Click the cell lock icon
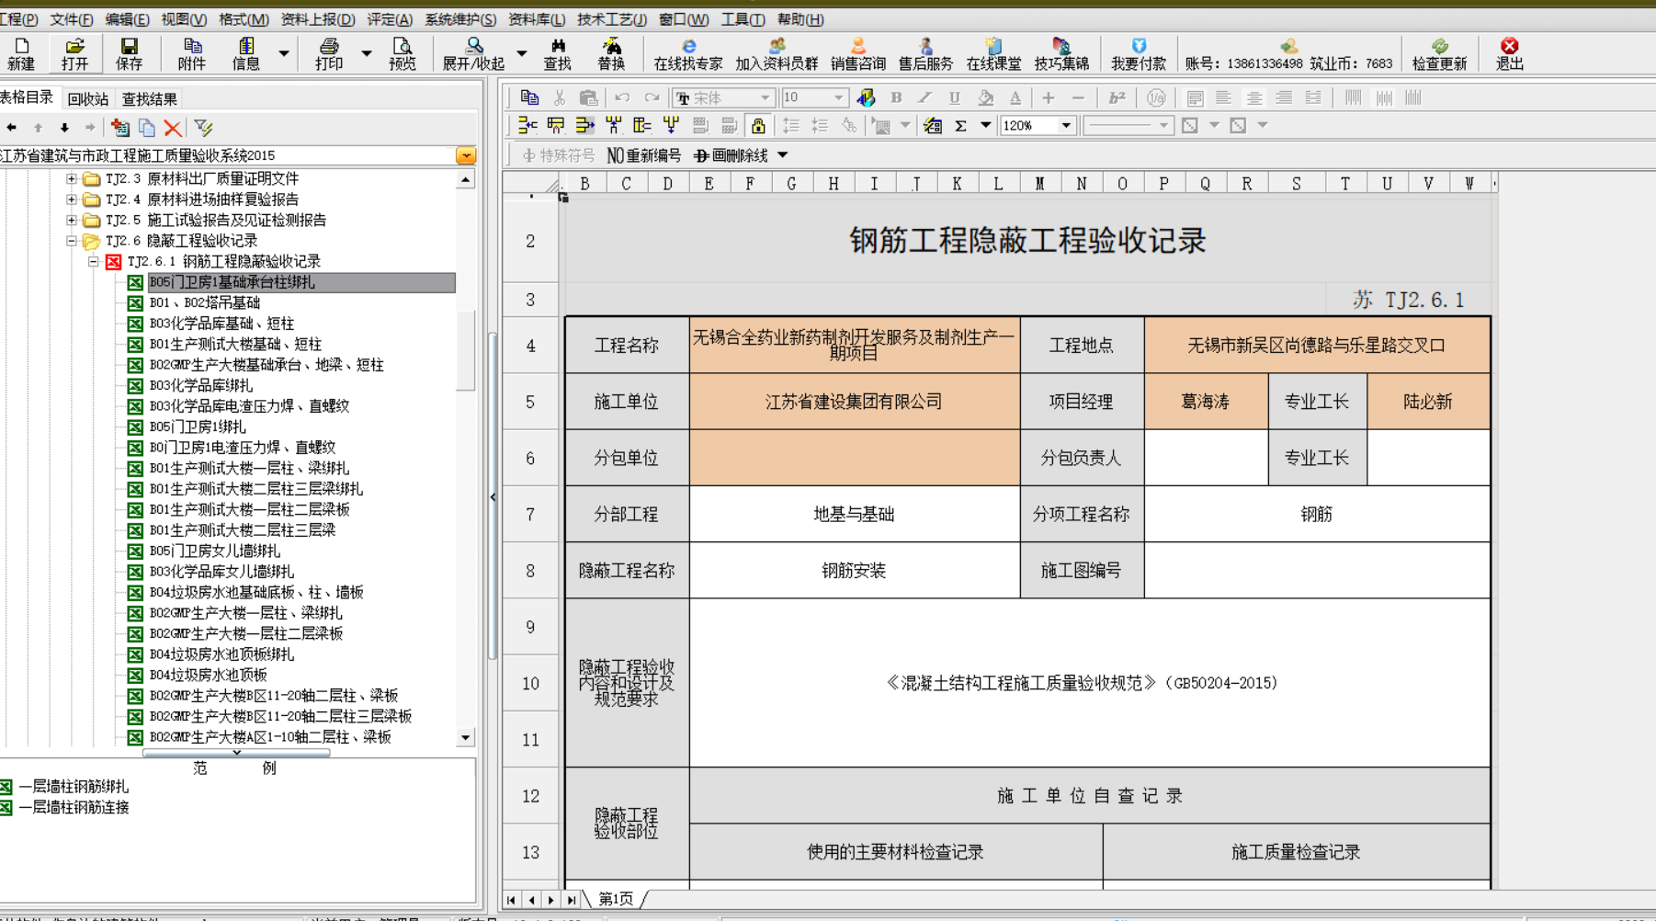Image resolution: width=1656 pixels, height=921 pixels. 757,126
